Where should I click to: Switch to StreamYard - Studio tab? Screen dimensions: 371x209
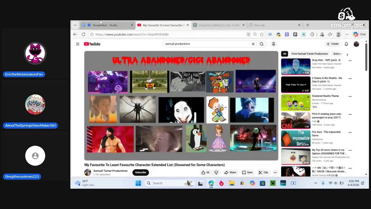107,25
